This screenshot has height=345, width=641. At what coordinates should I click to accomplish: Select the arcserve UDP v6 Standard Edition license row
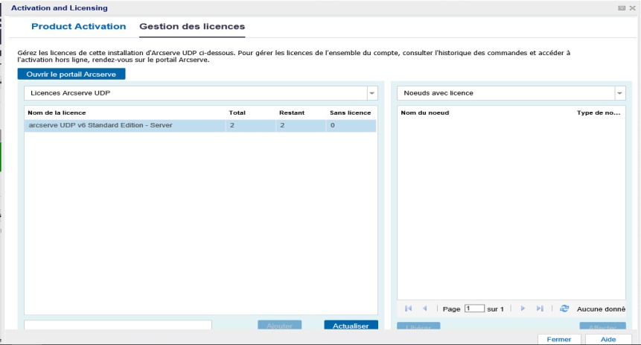pyautogui.click(x=200, y=125)
